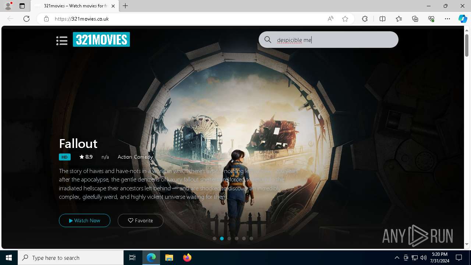Screen dimensions: 471x265
Task: Click the page vertical scrollbar thumb
Action: point(467,45)
